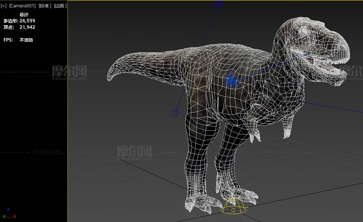The image size is (363, 222).
Task: Open the [+] viewport general menu
Action: coord(4,6)
